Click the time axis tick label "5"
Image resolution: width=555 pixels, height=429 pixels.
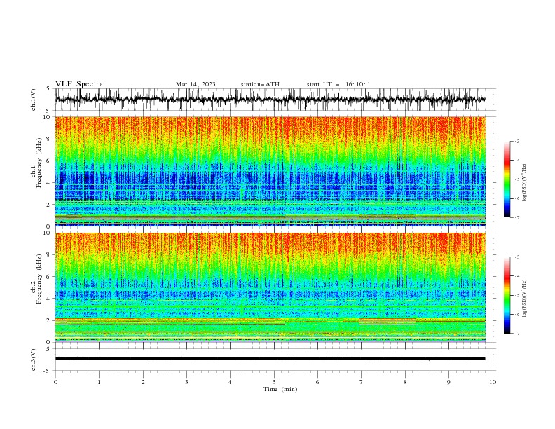pos(274,382)
